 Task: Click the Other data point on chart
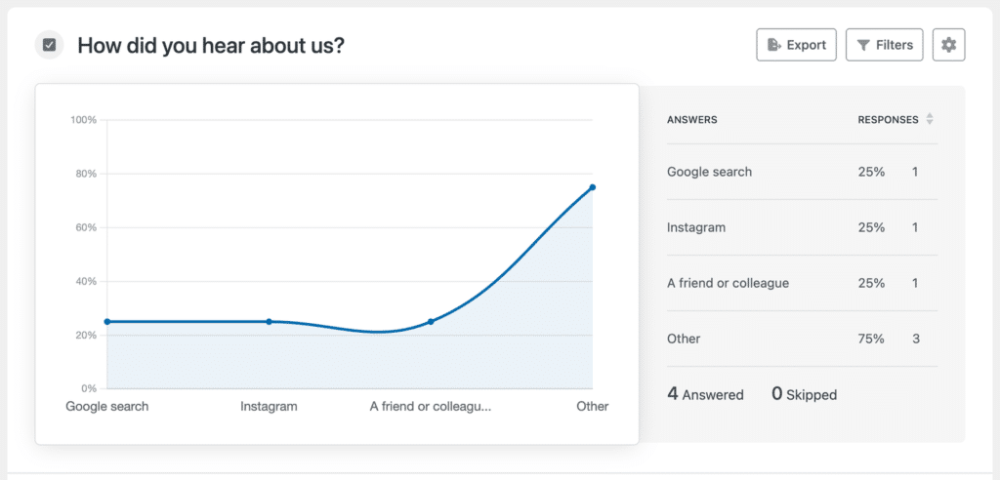tap(593, 187)
